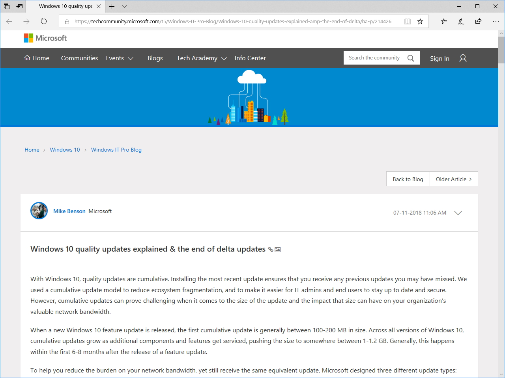Image resolution: width=505 pixels, height=378 pixels.
Task: Click the scrollbar down arrow
Action: (501, 374)
